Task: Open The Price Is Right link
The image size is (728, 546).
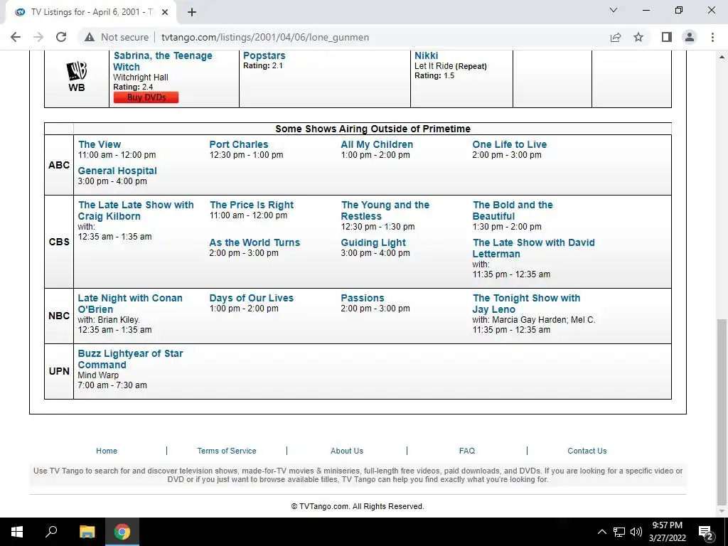Action: coord(252,205)
